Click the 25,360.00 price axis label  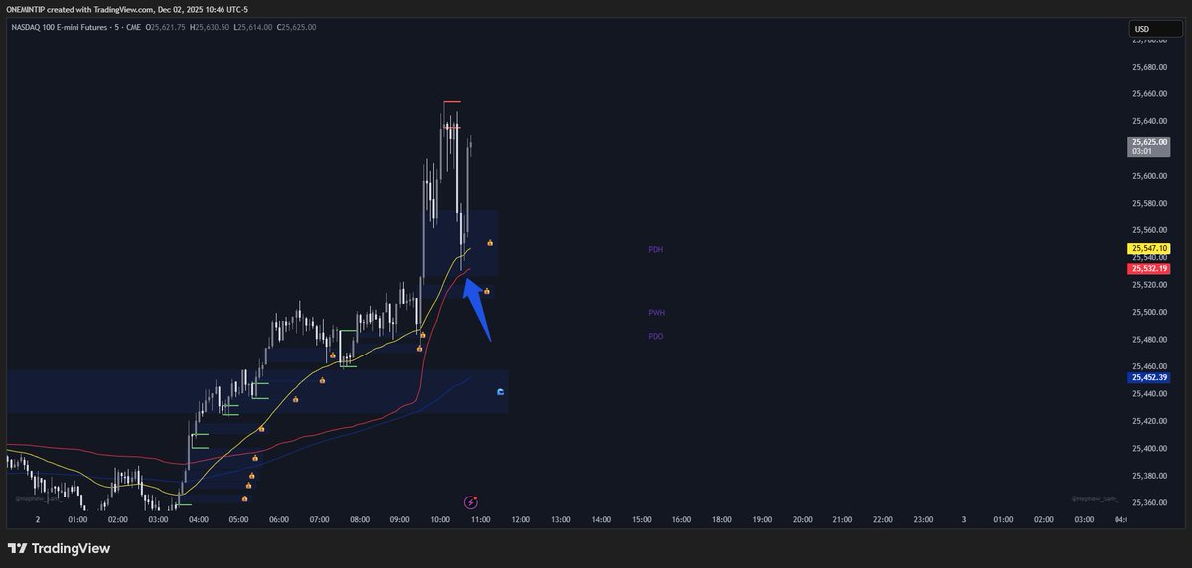pyautogui.click(x=1148, y=503)
